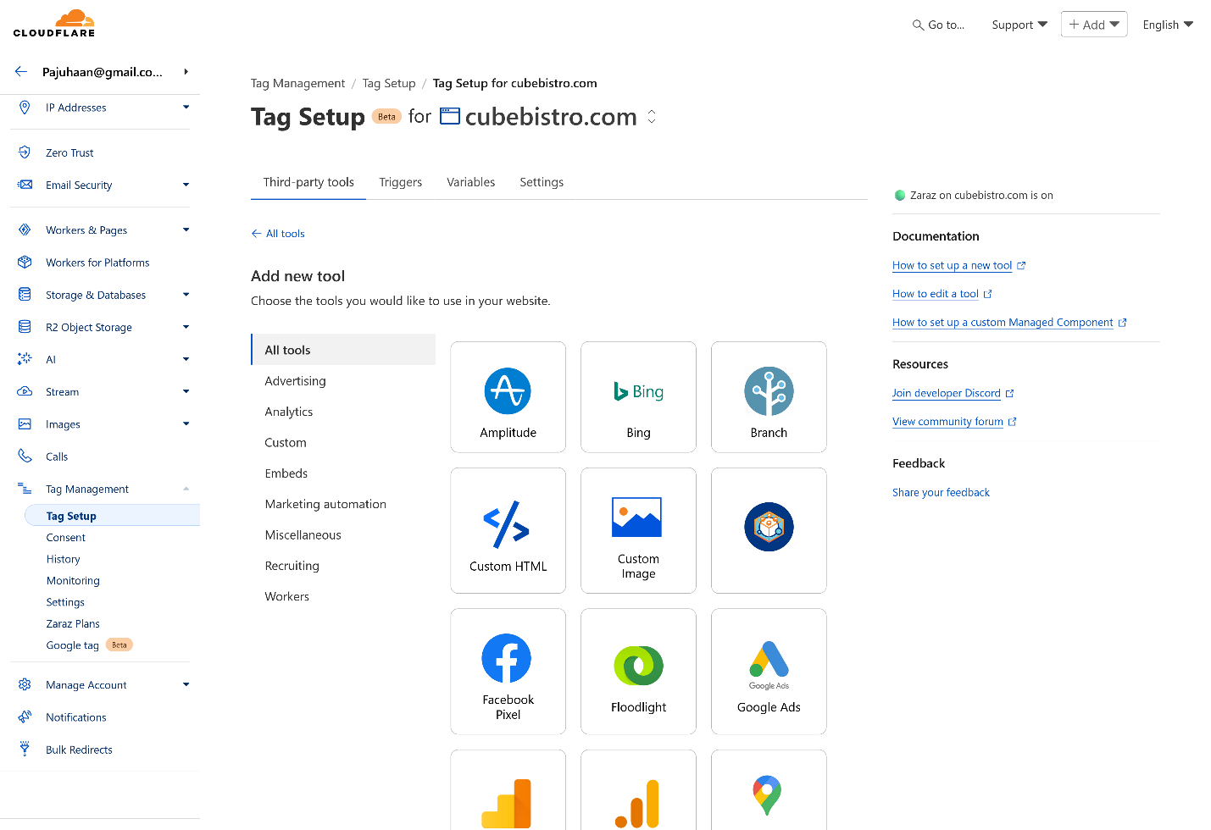Image resolution: width=1211 pixels, height=830 pixels.
Task: Click the AI sparkle icon
Action: coord(25,359)
